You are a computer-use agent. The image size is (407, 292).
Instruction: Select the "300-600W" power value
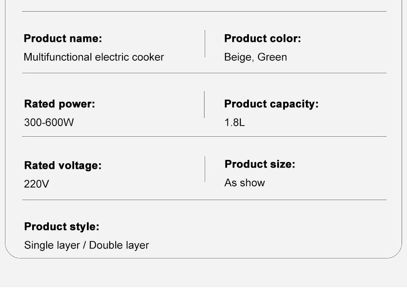[x=49, y=123]
